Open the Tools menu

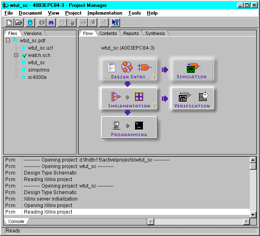135,13
